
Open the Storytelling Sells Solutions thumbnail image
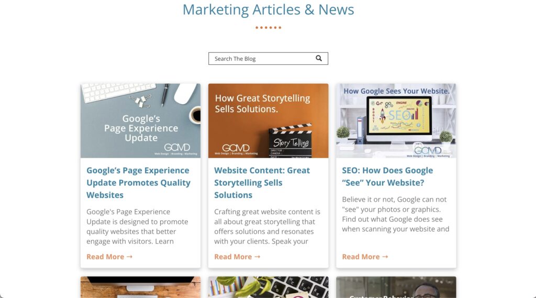(269, 121)
